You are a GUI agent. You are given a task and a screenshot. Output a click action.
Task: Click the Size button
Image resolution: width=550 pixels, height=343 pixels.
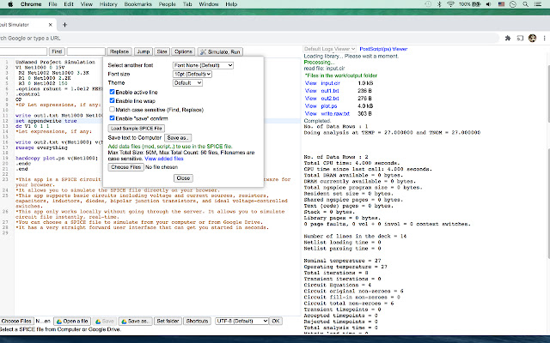click(x=162, y=51)
